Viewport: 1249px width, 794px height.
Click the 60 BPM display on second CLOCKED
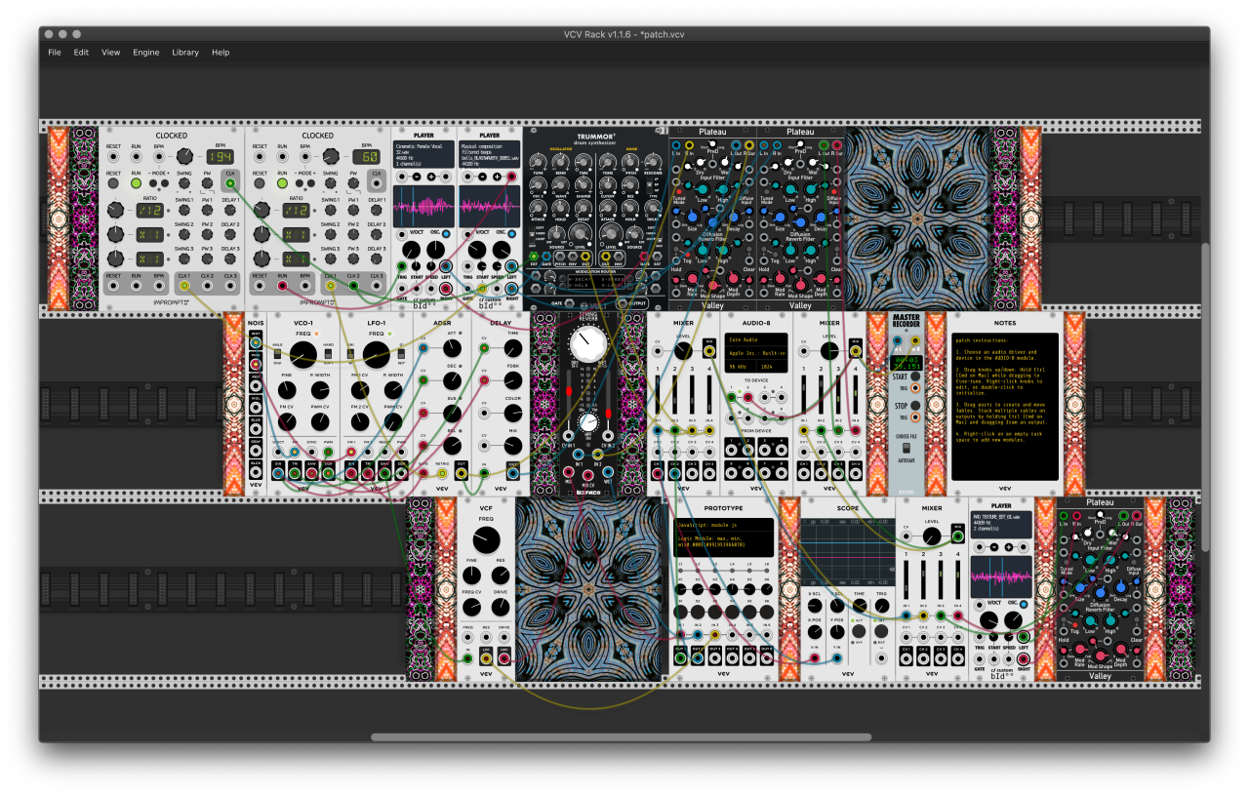click(x=366, y=157)
